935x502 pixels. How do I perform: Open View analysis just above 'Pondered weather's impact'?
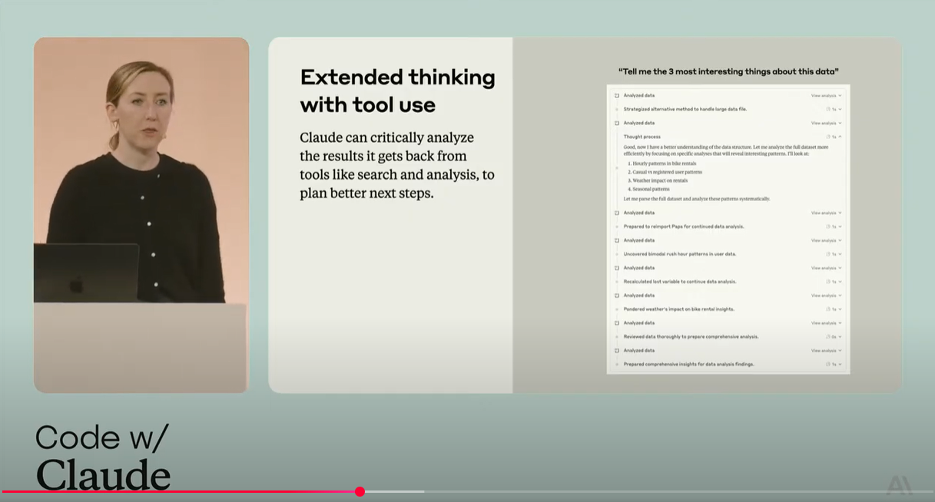point(826,296)
